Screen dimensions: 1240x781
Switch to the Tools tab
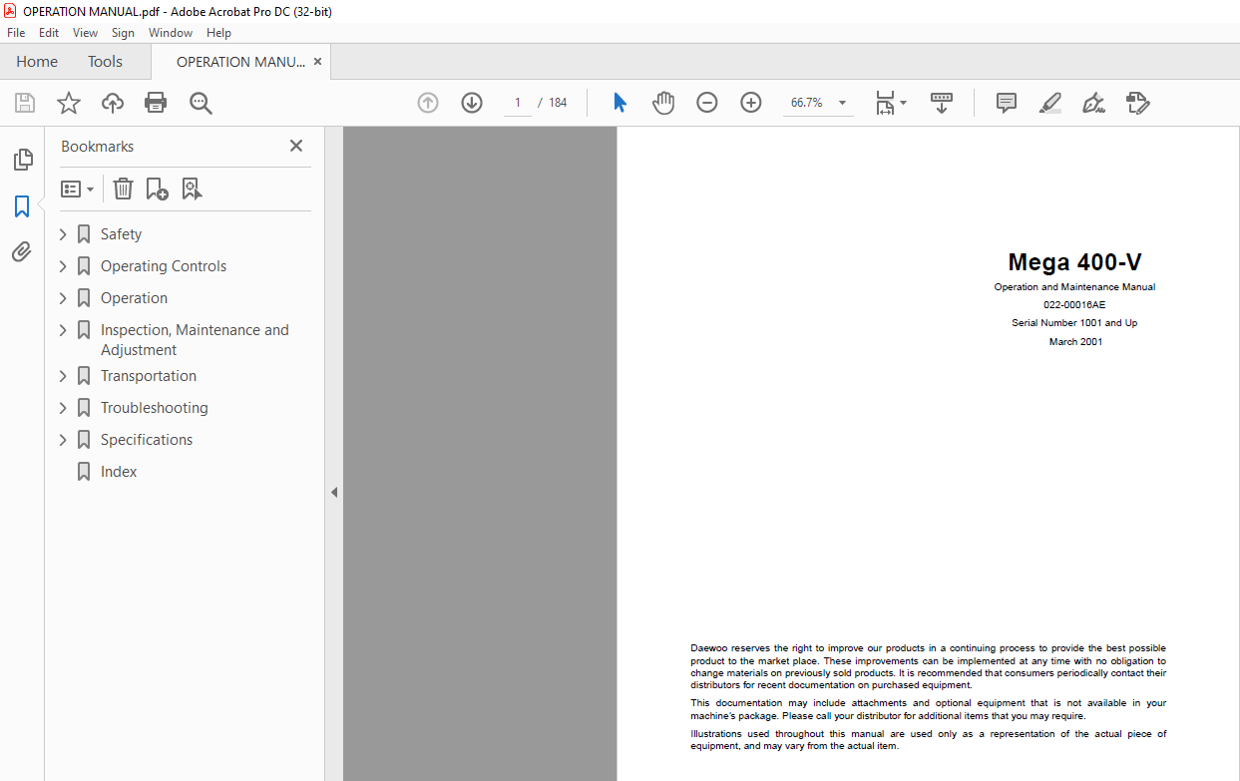click(x=105, y=62)
